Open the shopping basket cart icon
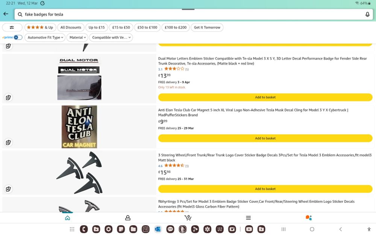376x235 pixels. (188, 217)
